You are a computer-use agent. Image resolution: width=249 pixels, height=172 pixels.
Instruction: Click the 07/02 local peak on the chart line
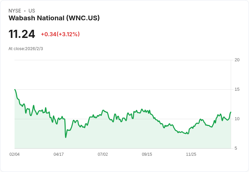pyautogui.click(x=103, y=110)
